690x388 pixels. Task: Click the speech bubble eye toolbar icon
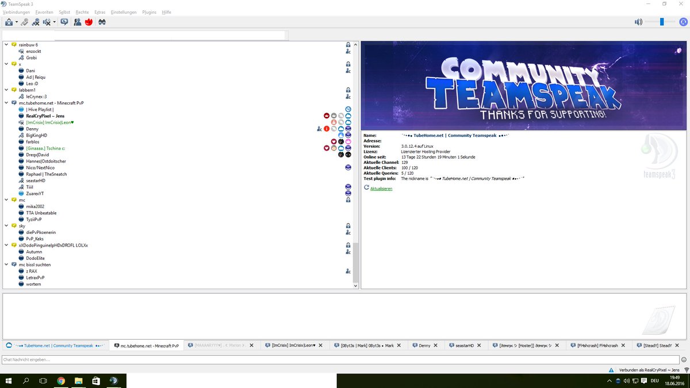click(64, 22)
